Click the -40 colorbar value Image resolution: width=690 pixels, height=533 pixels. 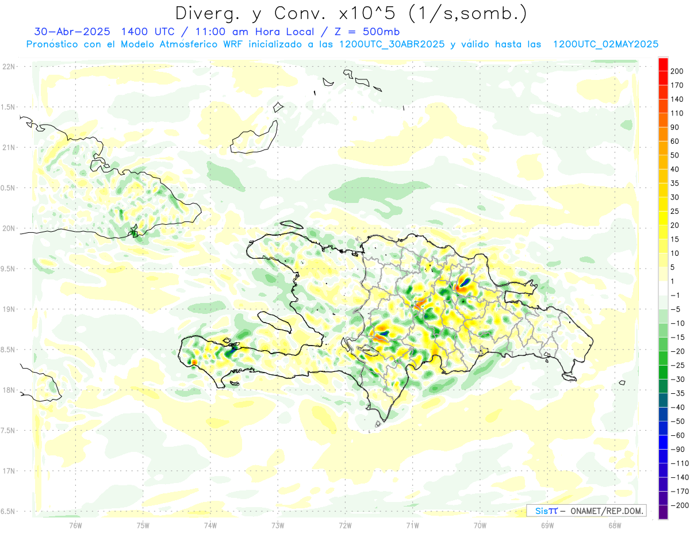point(677,407)
